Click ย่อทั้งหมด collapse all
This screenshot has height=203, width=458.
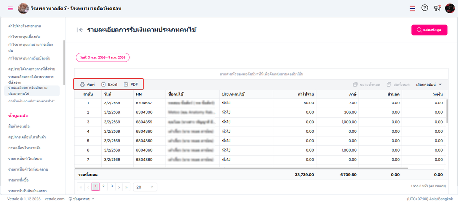398,84
